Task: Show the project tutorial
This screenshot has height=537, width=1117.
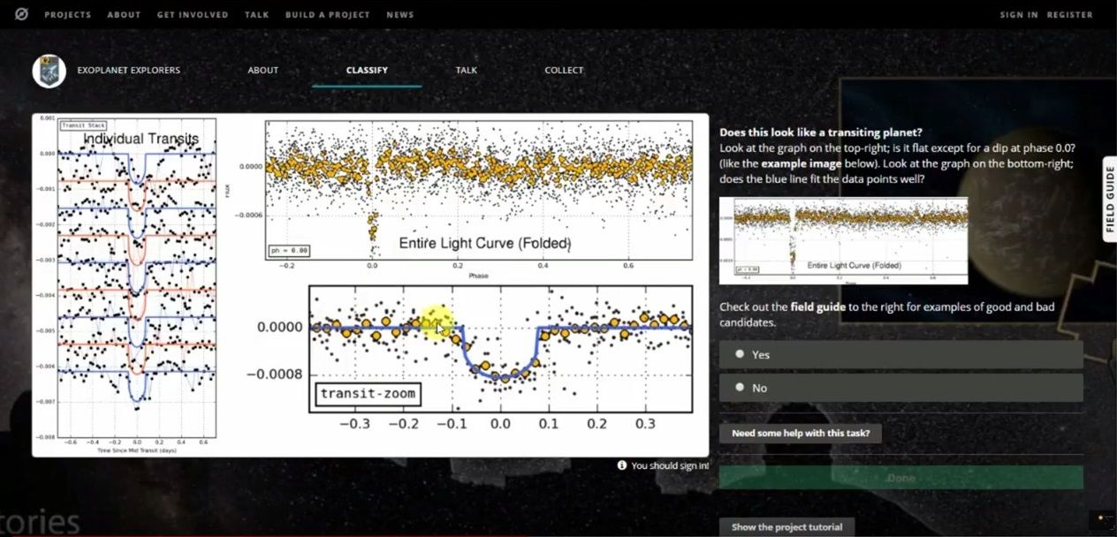Action: [x=787, y=526]
